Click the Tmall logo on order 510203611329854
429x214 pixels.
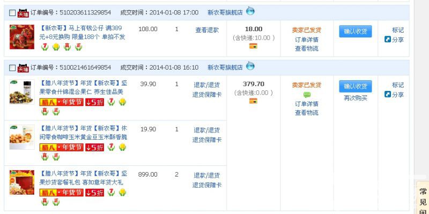(x=23, y=12)
